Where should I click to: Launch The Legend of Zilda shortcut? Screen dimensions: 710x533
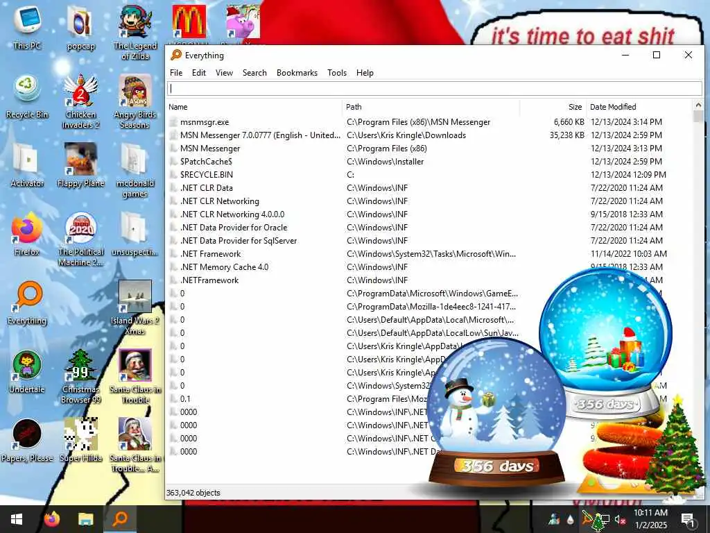tap(135, 32)
